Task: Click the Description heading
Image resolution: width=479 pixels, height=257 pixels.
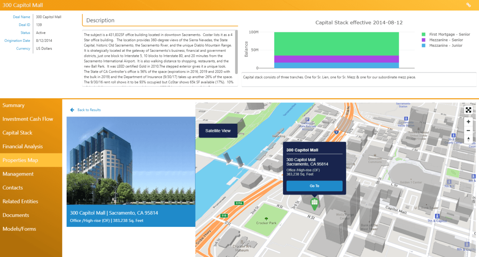Action: click(100, 21)
